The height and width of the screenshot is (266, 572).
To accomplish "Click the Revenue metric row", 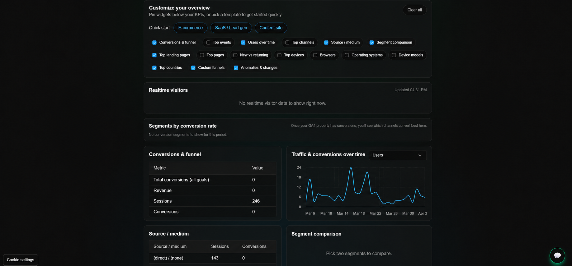I will click(212, 190).
